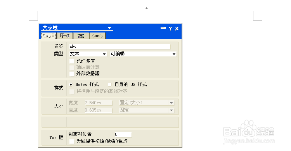Viewport: 291px width, 151px height.
Task: Open the 文本 type dropdown
Action: (104, 54)
